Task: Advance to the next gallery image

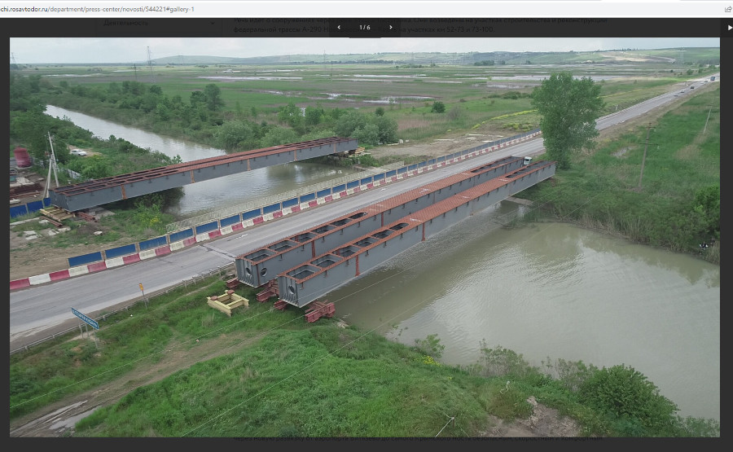Action: pos(390,27)
